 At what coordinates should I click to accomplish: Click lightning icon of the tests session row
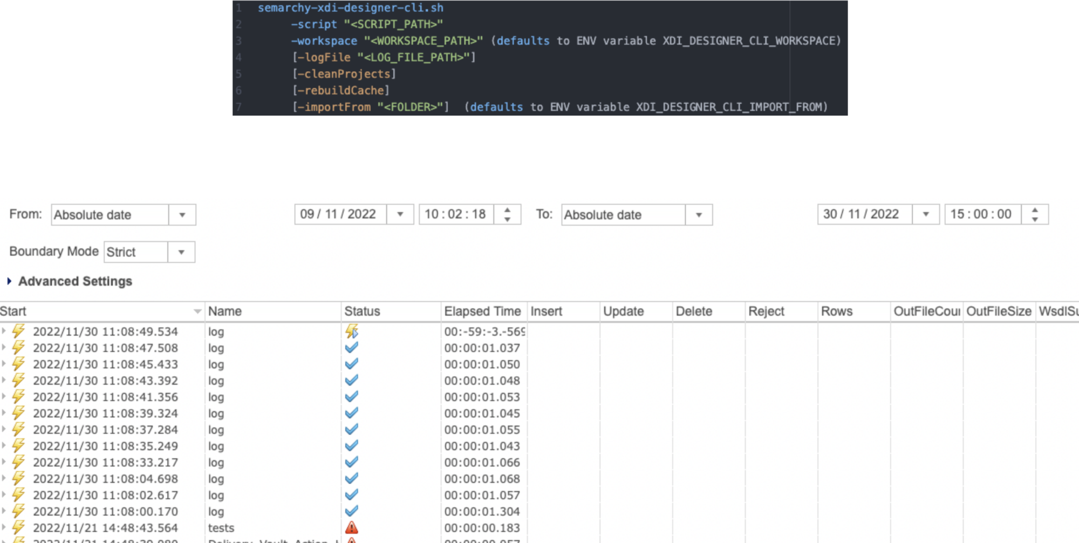click(19, 527)
